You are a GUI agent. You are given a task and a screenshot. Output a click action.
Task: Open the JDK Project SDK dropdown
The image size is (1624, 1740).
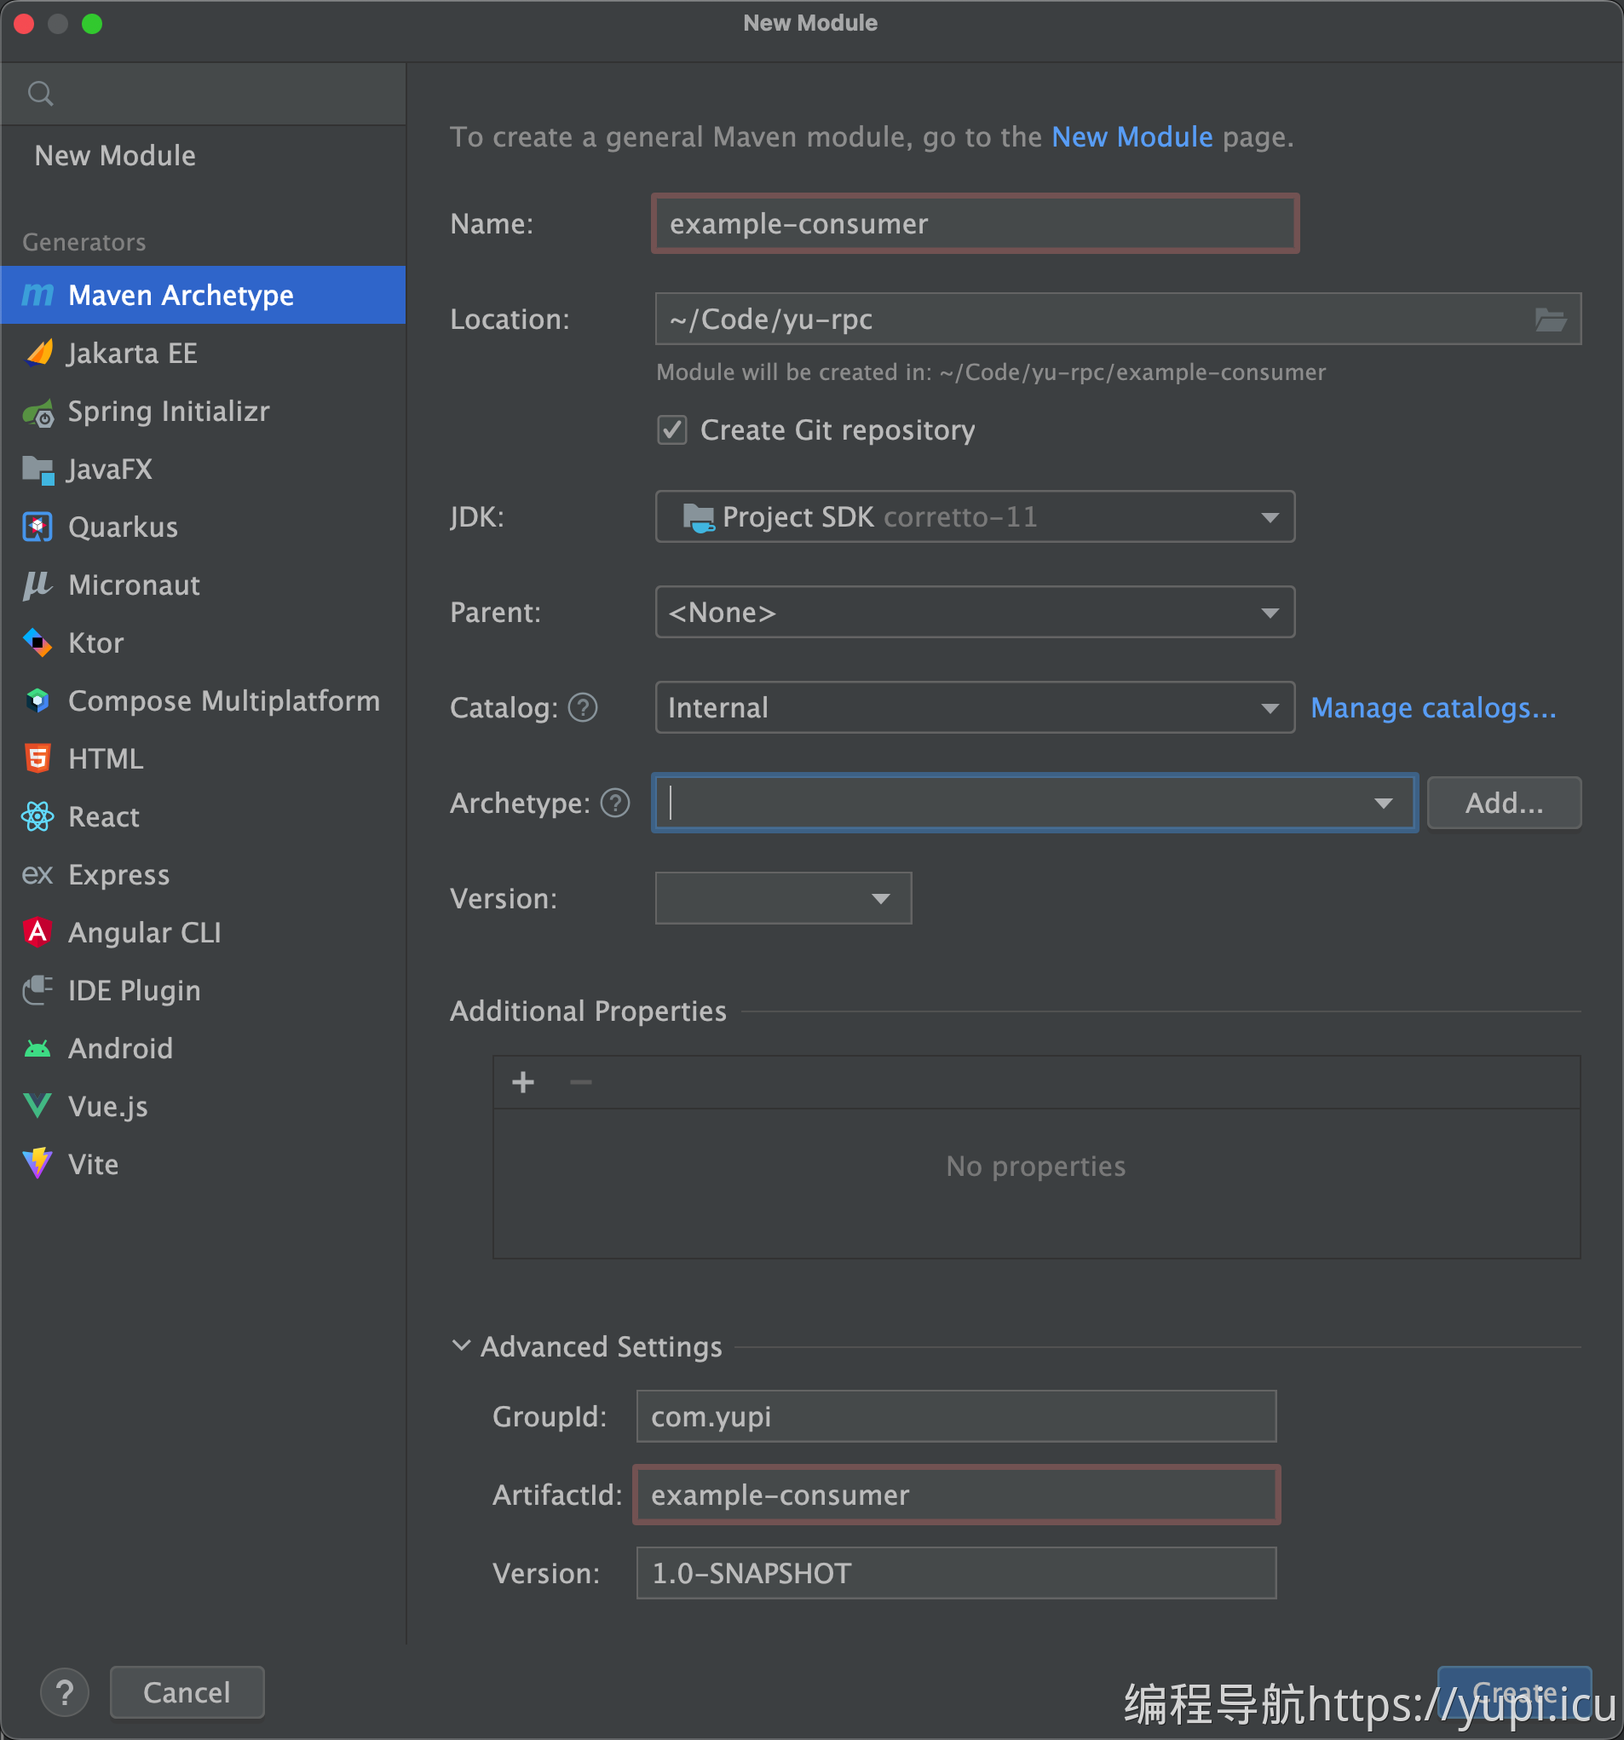974,517
